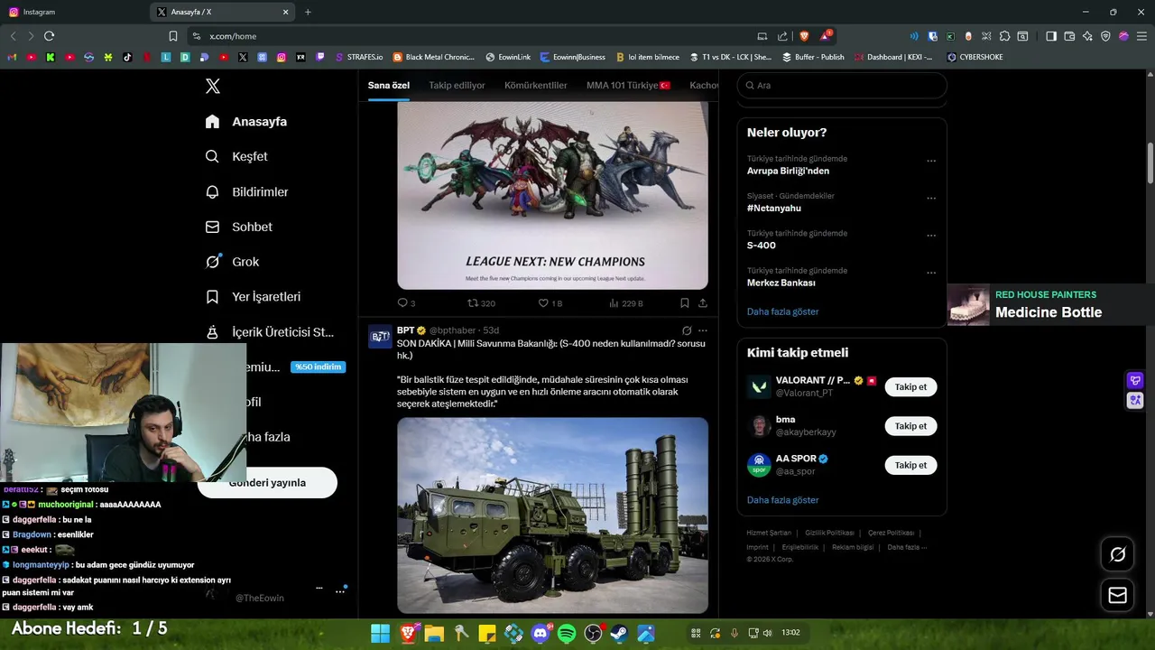Bookmark the League Next champions post

[x=685, y=303]
